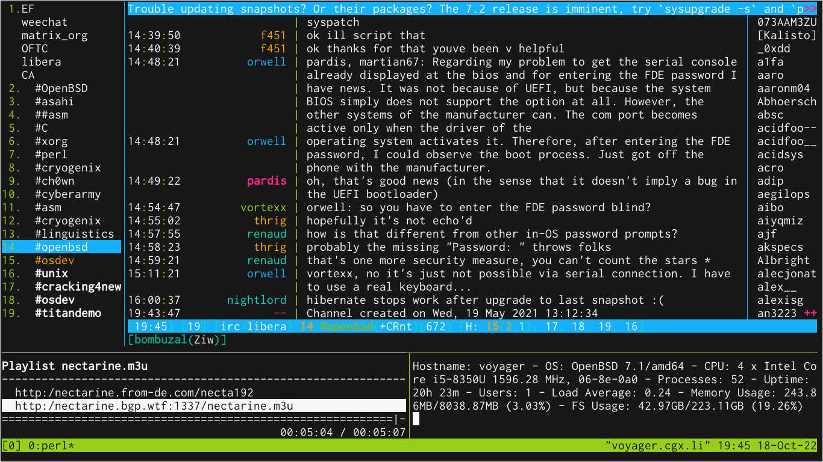This screenshot has width=823, height=462.
Task: Select nick Abhoersch in nicklist
Action: [x=787, y=102]
